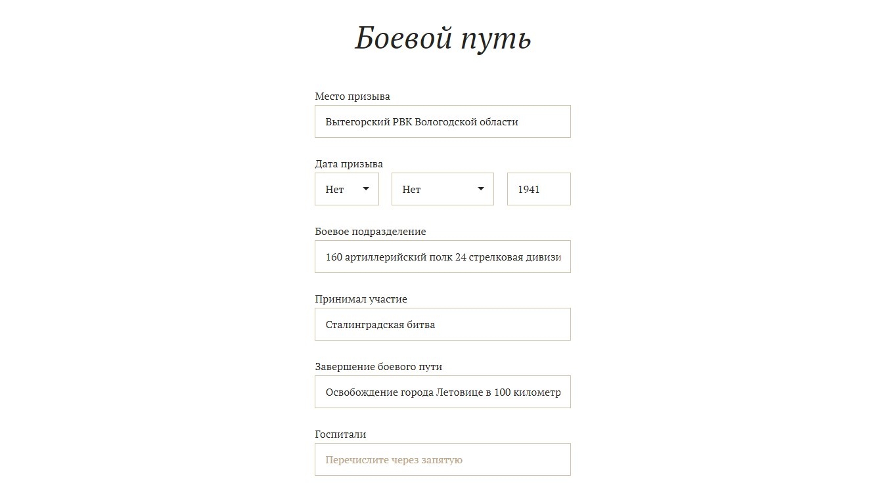Click the 'Боевое подразделение' label

click(x=370, y=232)
